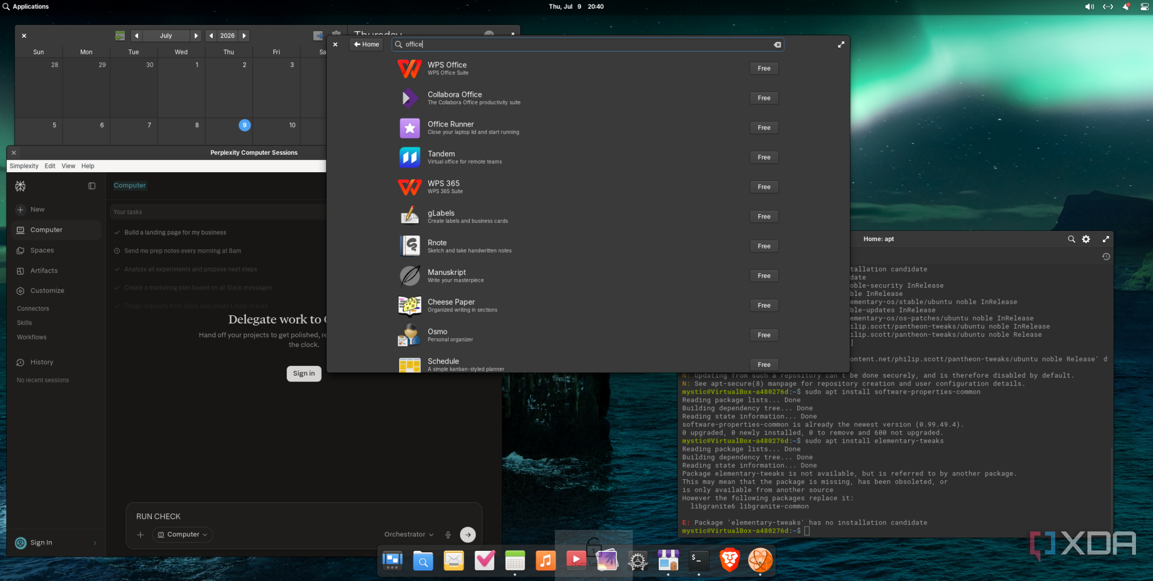Toggle AppCenter window maximize arrows
1153x581 pixels.
point(841,44)
